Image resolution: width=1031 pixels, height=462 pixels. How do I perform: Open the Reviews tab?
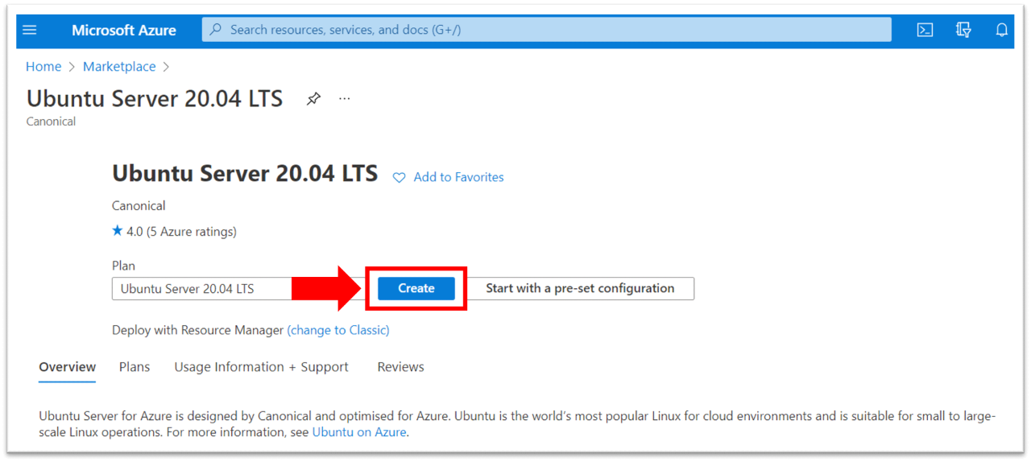point(400,367)
